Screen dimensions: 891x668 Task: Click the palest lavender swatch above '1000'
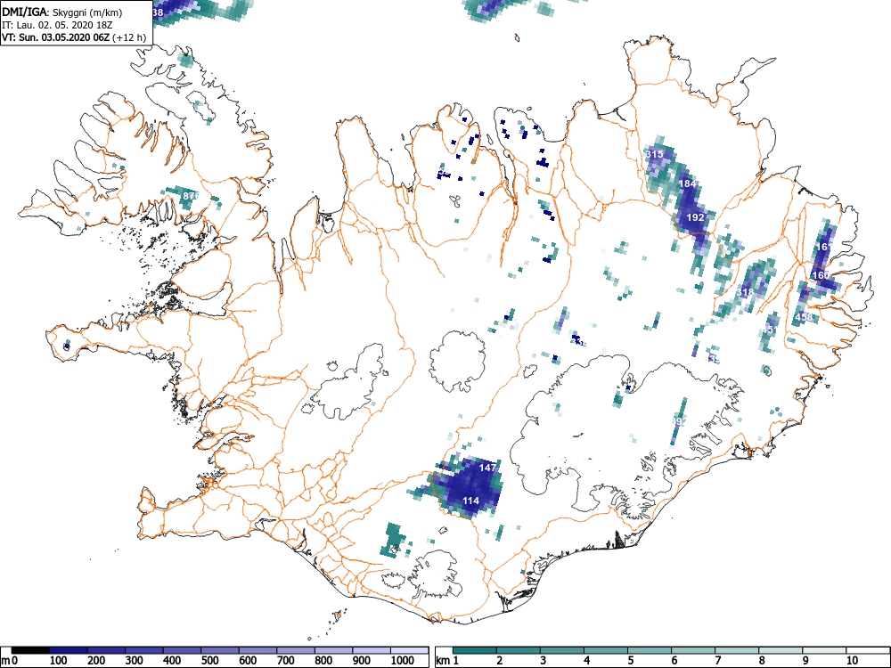pyautogui.click(x=410, y=650)
